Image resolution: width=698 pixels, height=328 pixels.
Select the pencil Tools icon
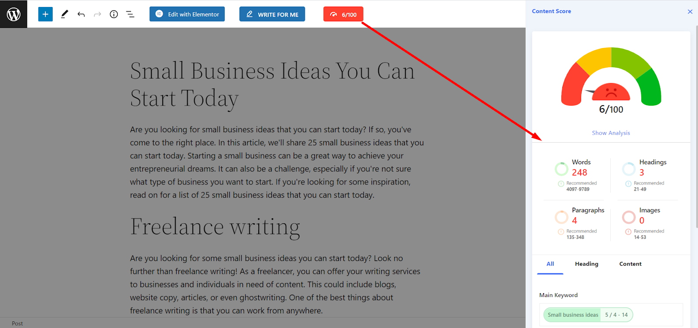click(65, 14)
